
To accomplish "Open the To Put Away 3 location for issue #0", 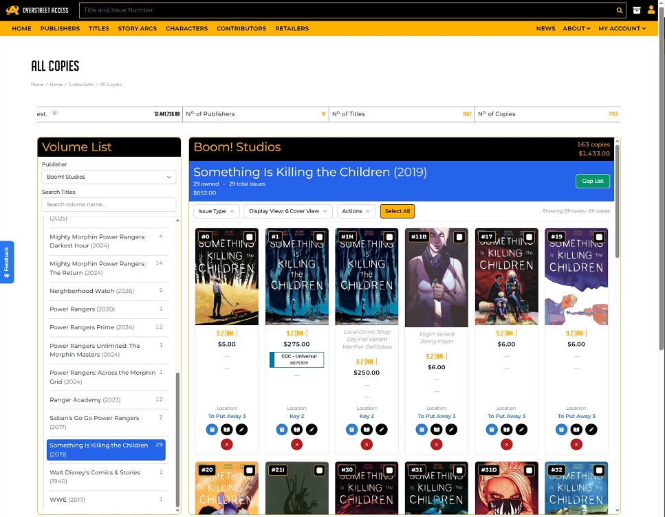I will pos(227,416).
